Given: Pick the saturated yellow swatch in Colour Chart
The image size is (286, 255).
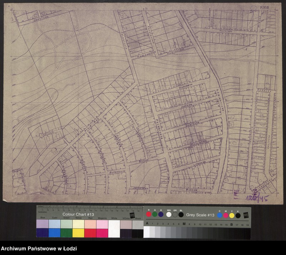Looking at the screenshot, I should pyautogui.click(x=78, y=233).
